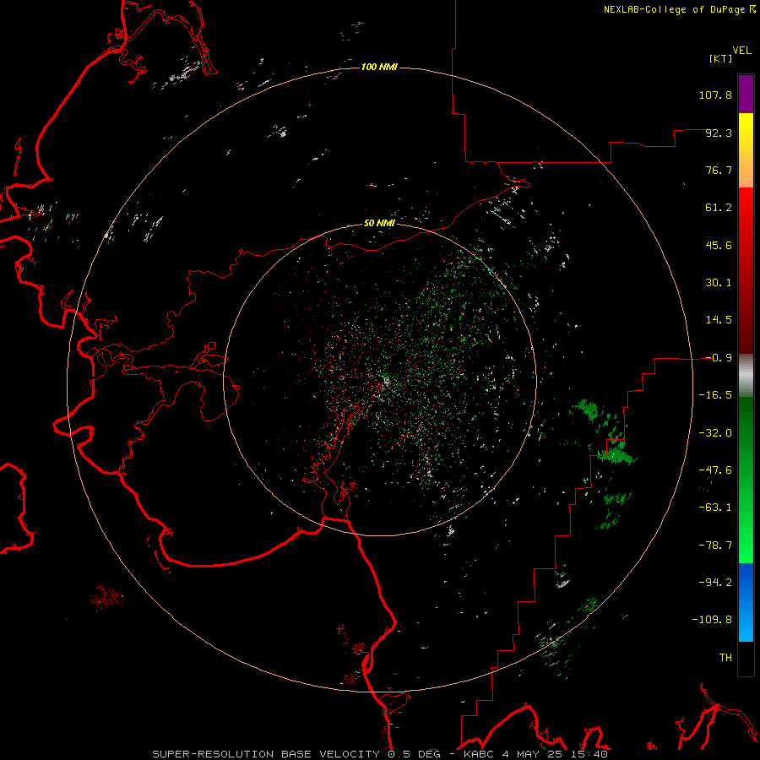The width and height of the screenshot is (760, 760).
Task: Click the -32.0 velocity scale value
Action: click(x=715, y=433)
